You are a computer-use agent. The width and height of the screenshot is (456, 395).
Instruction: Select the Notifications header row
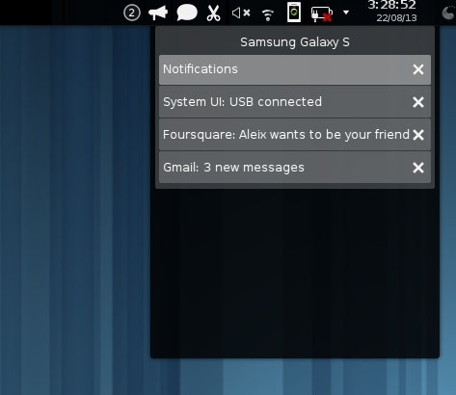point(295,69)
